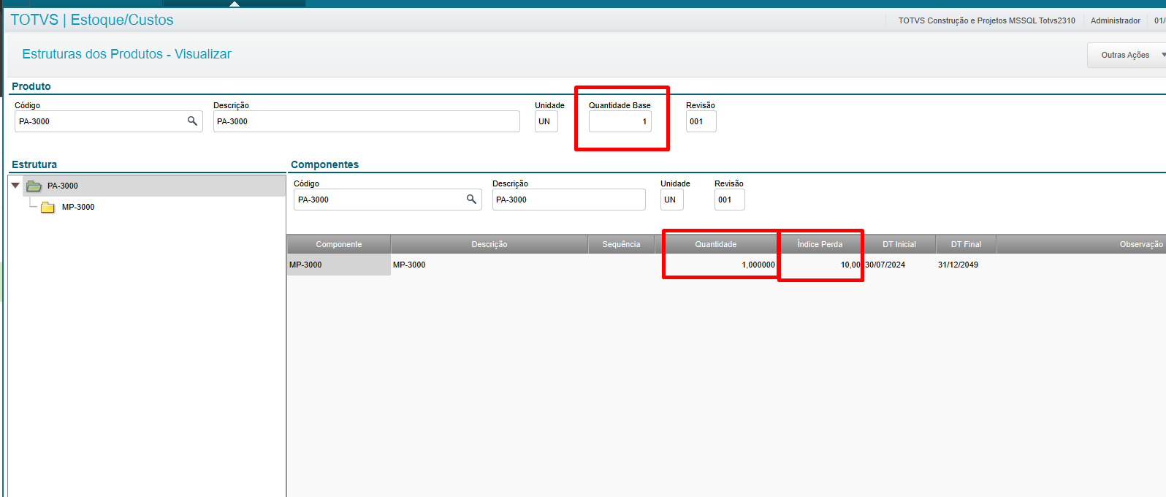Screen dimensions: 1166x497
Task: Open the Outras Ações dropdown
Action: point(1126,55)
